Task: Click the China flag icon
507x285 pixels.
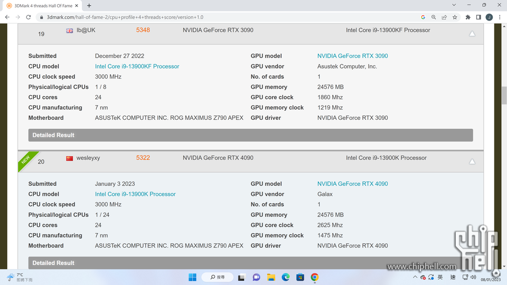Action: click(70, 158)
